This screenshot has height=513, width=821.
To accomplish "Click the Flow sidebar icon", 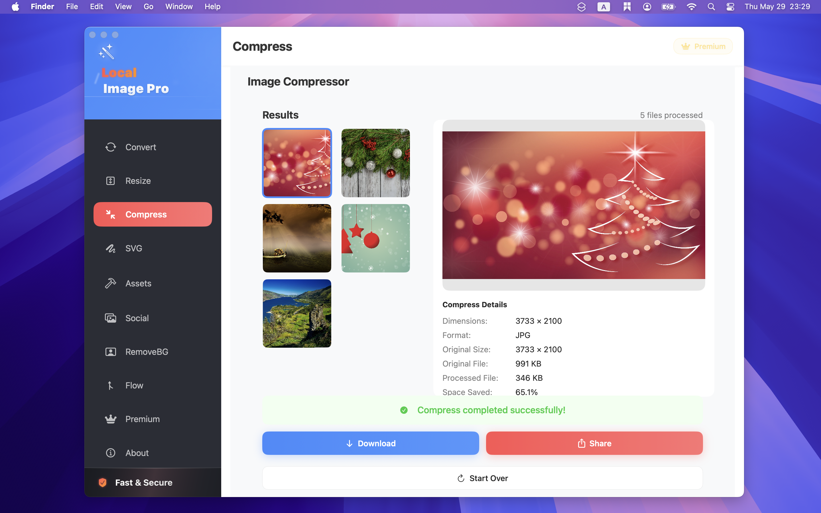I will [x=111, y=385].
